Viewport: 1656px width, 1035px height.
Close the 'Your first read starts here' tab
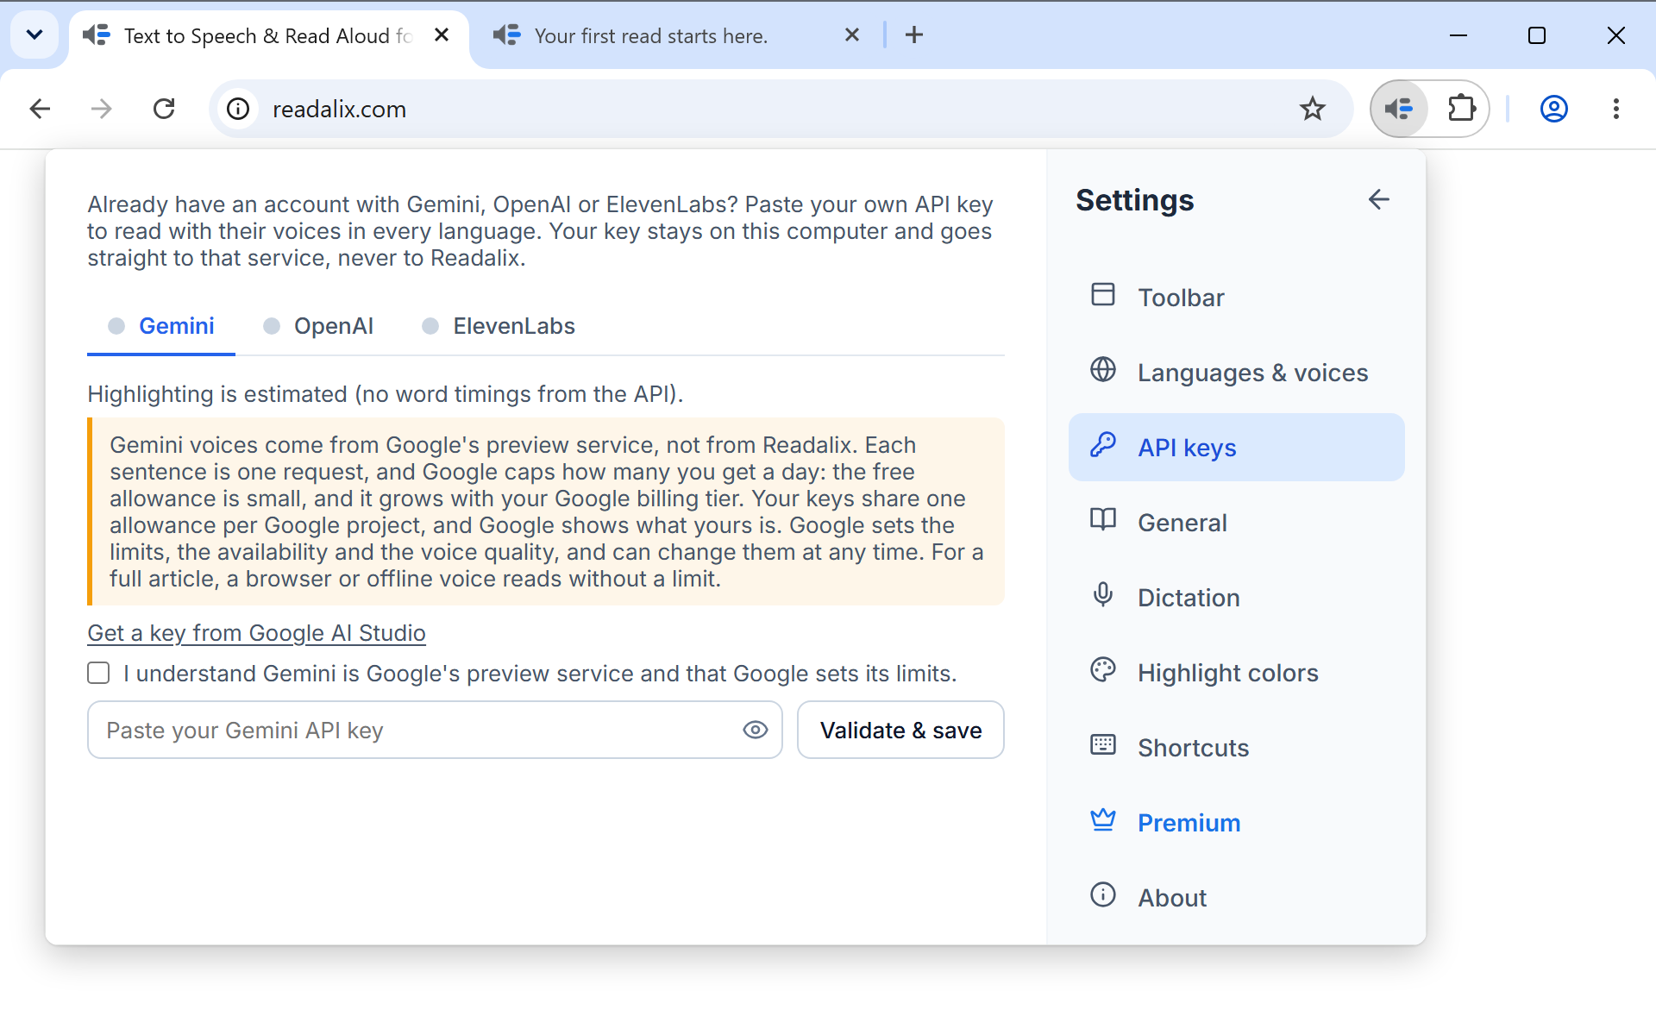pos(851,35)
